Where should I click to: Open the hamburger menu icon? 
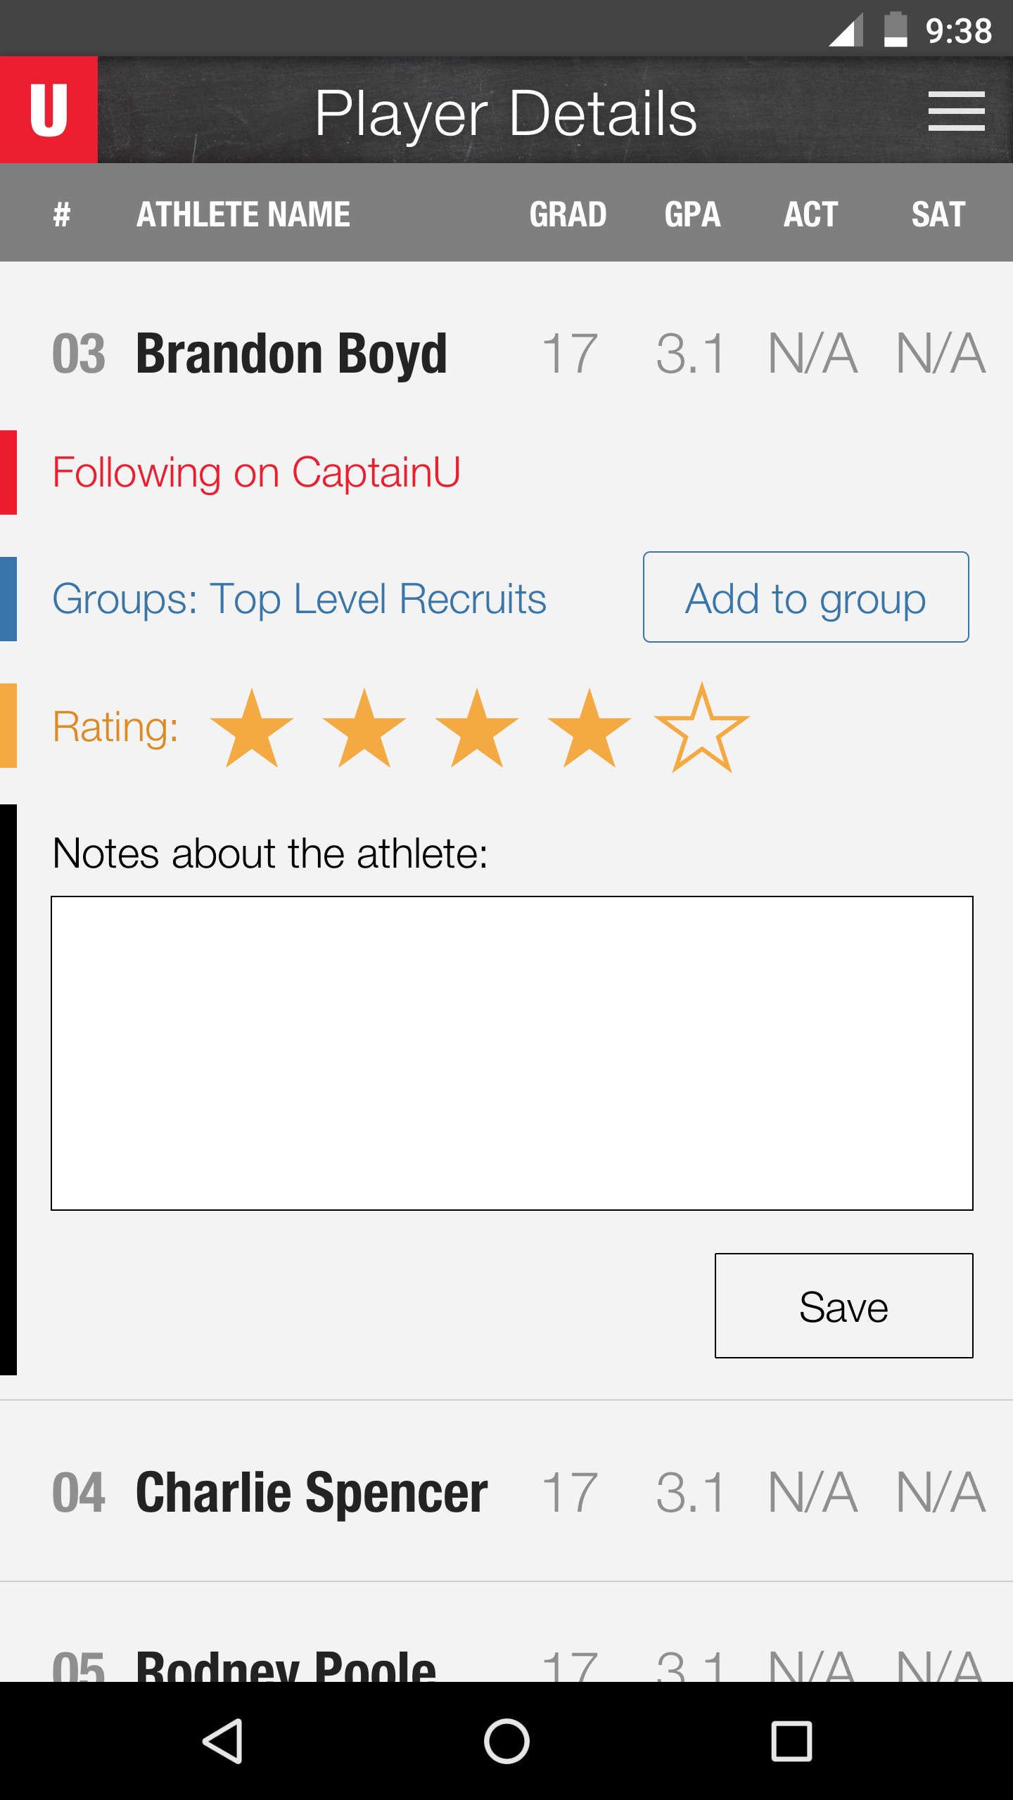click(x=956, y=111)
